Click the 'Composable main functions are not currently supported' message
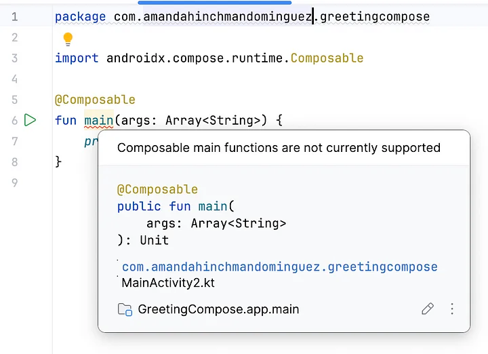The width and height of the screenshot is (488, 354). [279, 148]
